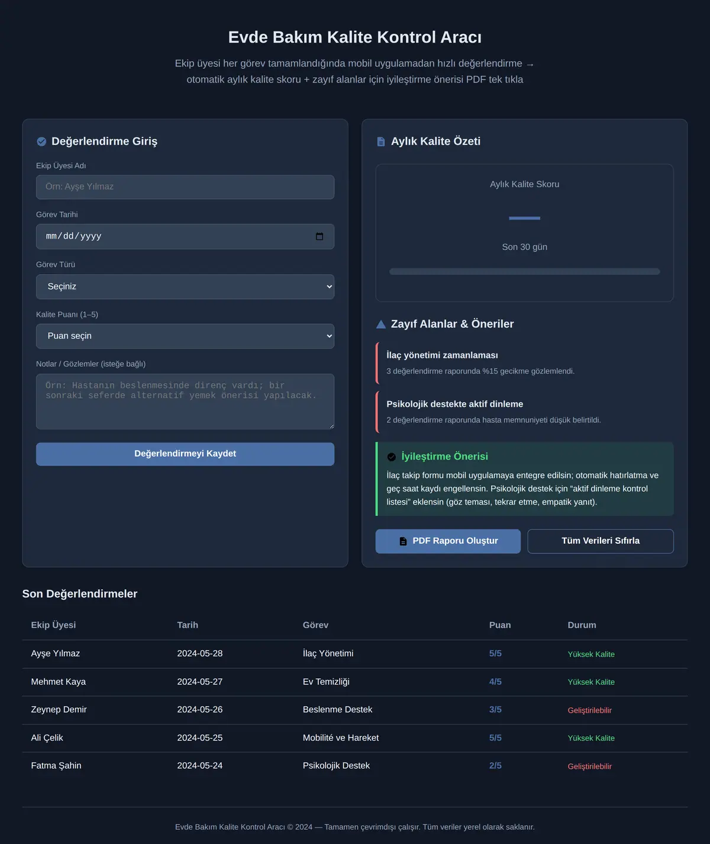The height and width of the screenshot is (844, 710).
Task: Click the date 2024-05-26
Action: pyautogui.click(x=200, y=710)
